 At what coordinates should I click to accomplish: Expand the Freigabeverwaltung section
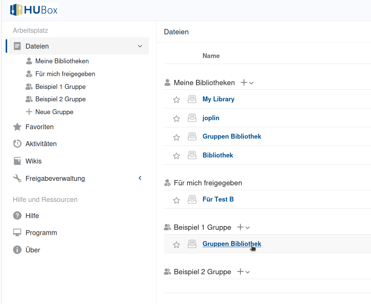click(x=140, y=178)
